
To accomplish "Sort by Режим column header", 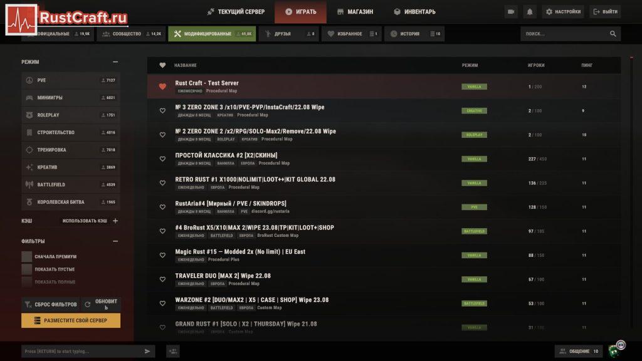I will click(x=470, y=65).
